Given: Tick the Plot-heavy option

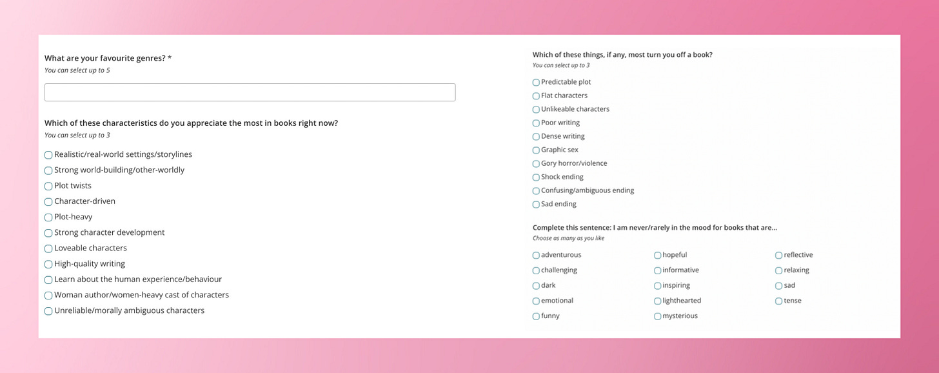Looking at the screenshot, I should 48,217.
